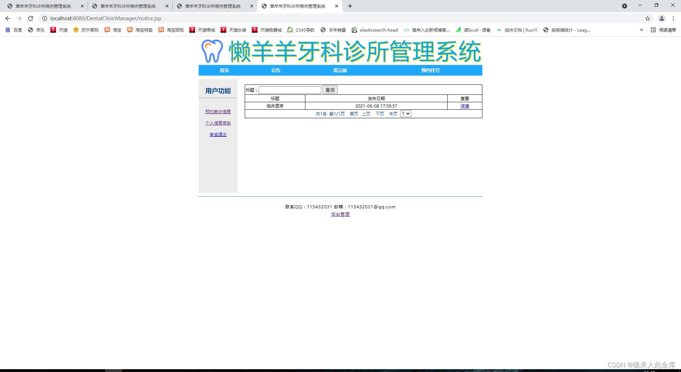Viewport: 681px width, 372px height.
Task: Click the address bar URL
Action: (x=106, y=18)
